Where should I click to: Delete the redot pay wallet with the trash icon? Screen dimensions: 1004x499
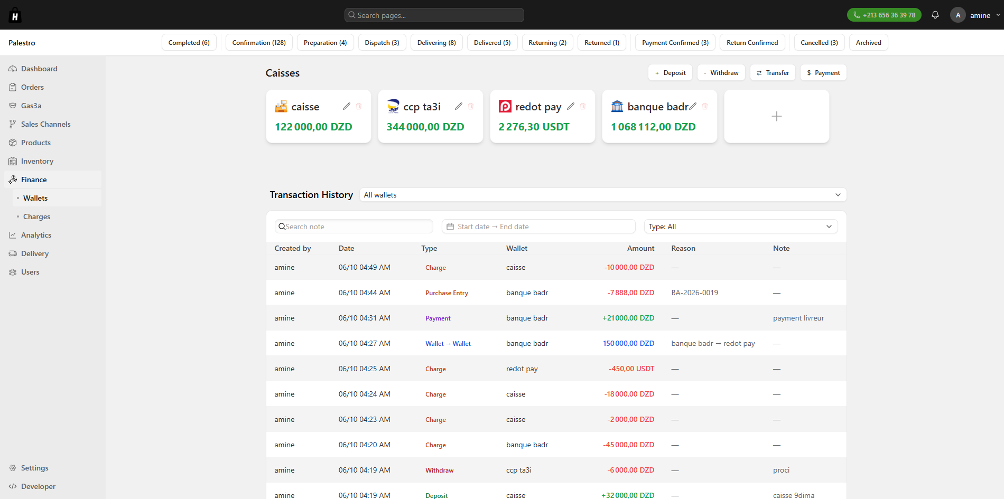point(583,106)
